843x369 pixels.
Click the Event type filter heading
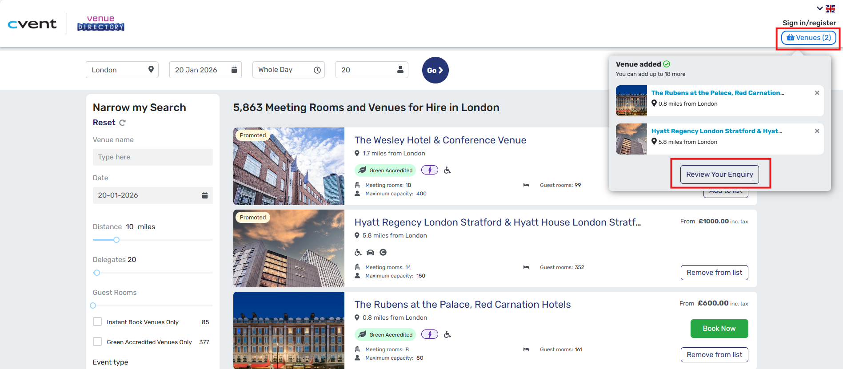click(110, 362)
